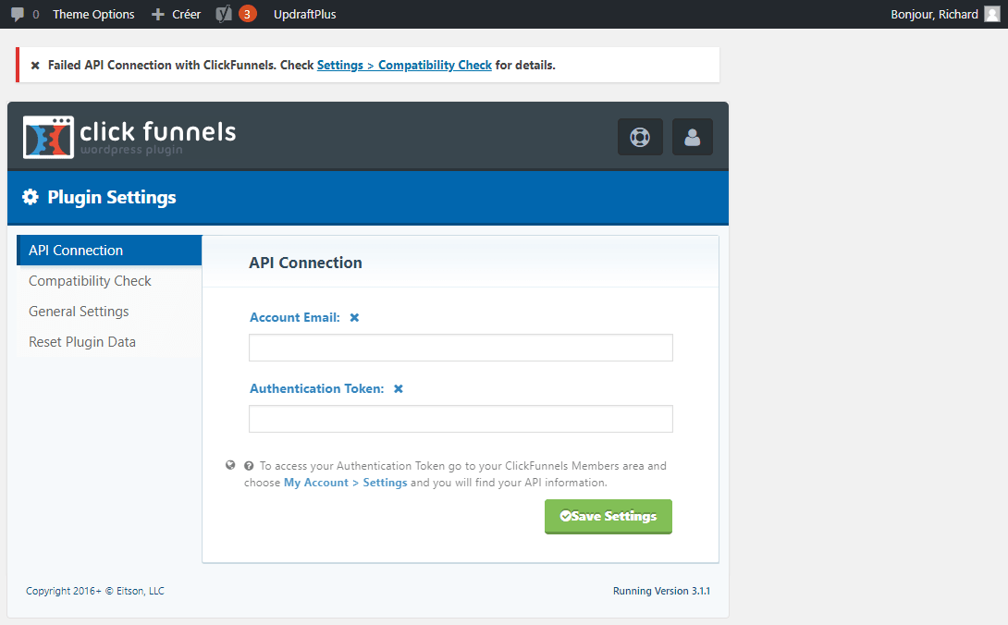1008x625 pixels.
Task: Focus the Account Email input field
Action: click(x=461, y=348)
